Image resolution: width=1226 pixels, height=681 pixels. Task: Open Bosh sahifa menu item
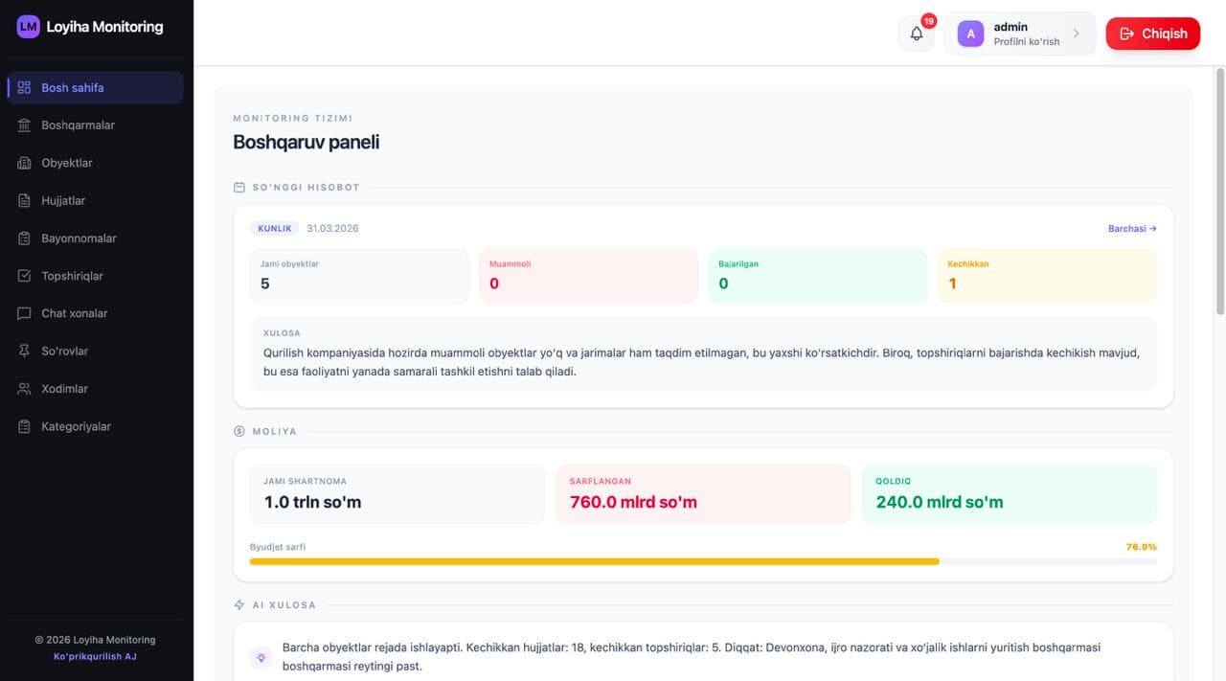(x=95, y=87)
